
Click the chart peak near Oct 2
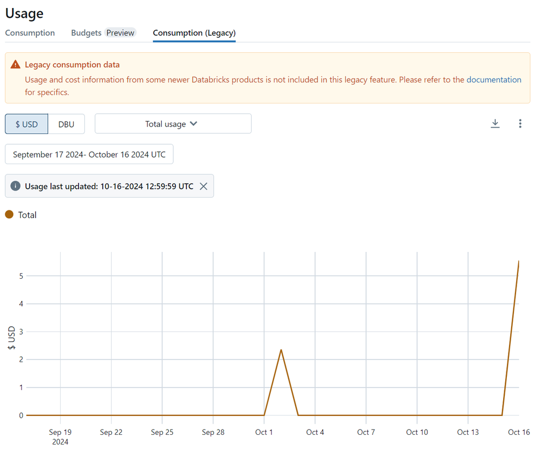pyautogui.click(x=281, y=350)
